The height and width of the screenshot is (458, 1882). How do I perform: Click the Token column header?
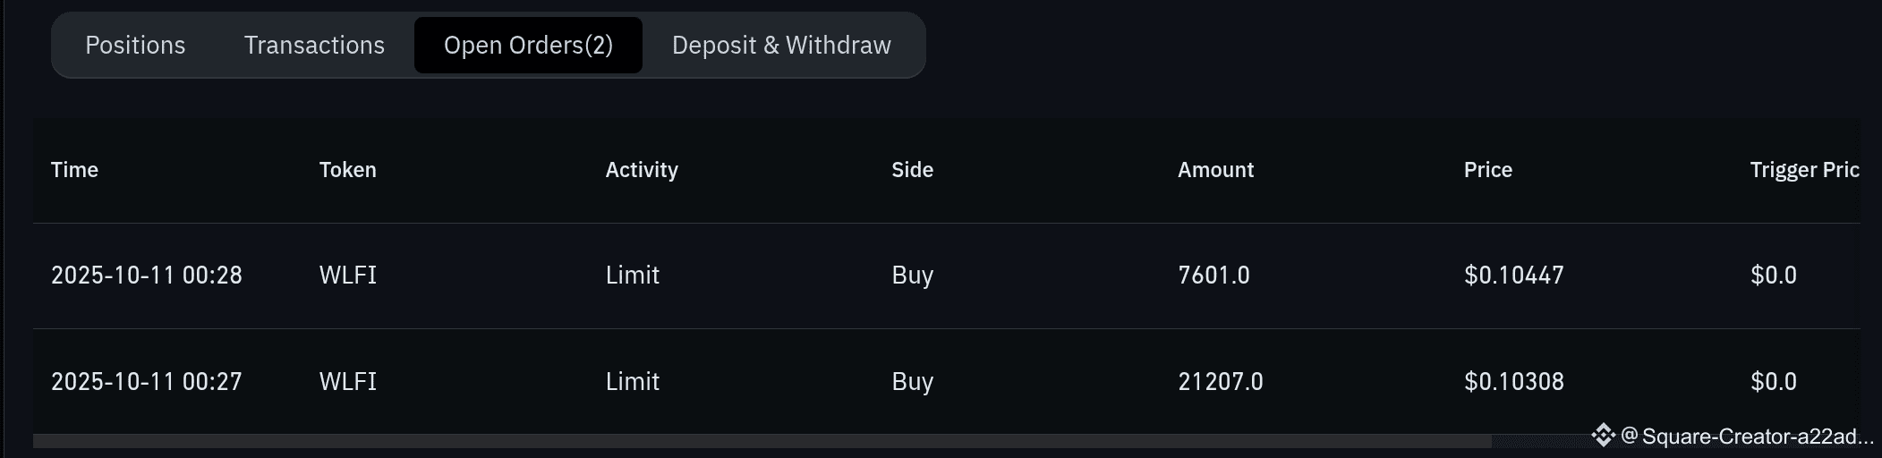pos(347,170)
